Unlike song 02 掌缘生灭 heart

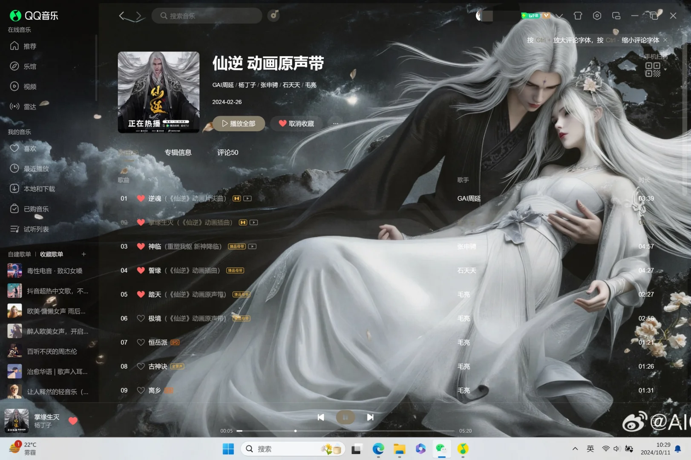141,222
